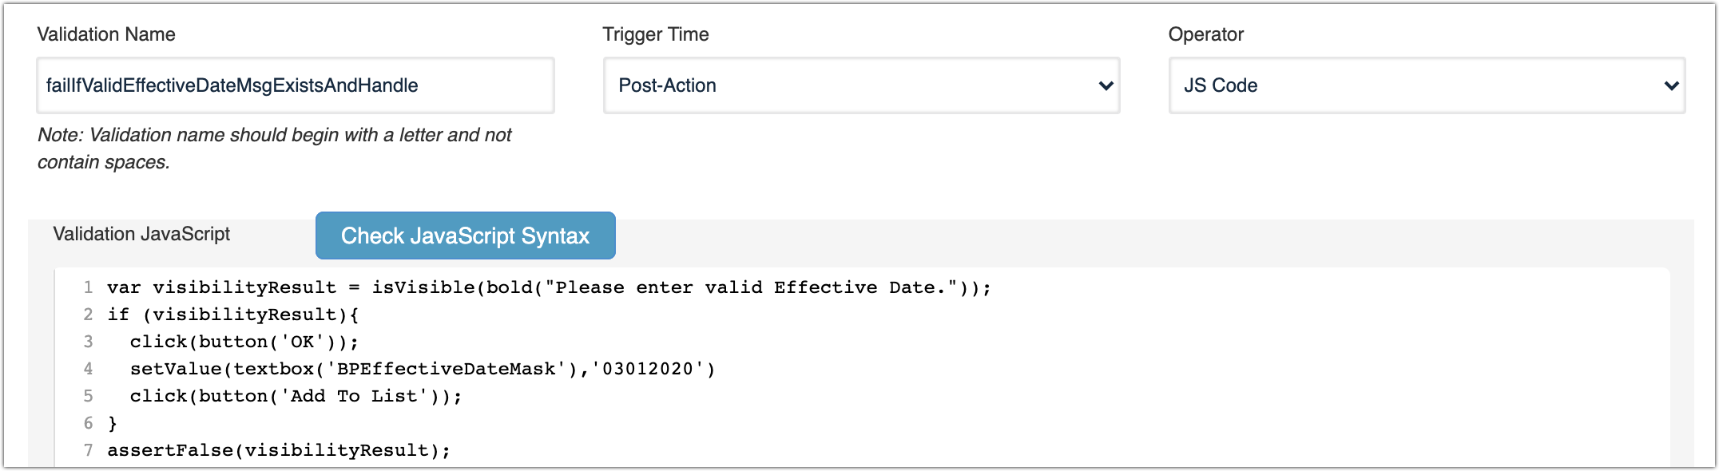Click line number 2 in the editor
This screenshot has height=471, width=1719.
88,314
